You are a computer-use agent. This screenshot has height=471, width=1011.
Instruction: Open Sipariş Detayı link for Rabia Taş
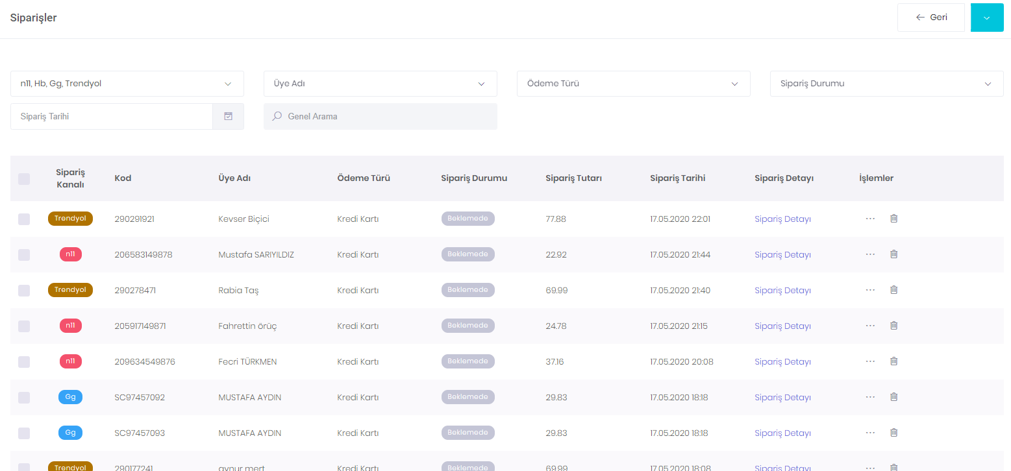click(x=782, y=290)
